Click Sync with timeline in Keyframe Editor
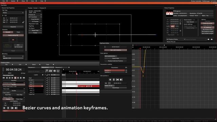Image resolution: width=217 pixels, height=122 pixels. (x=116, y=50)
